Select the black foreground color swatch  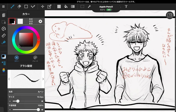[12, 21]
